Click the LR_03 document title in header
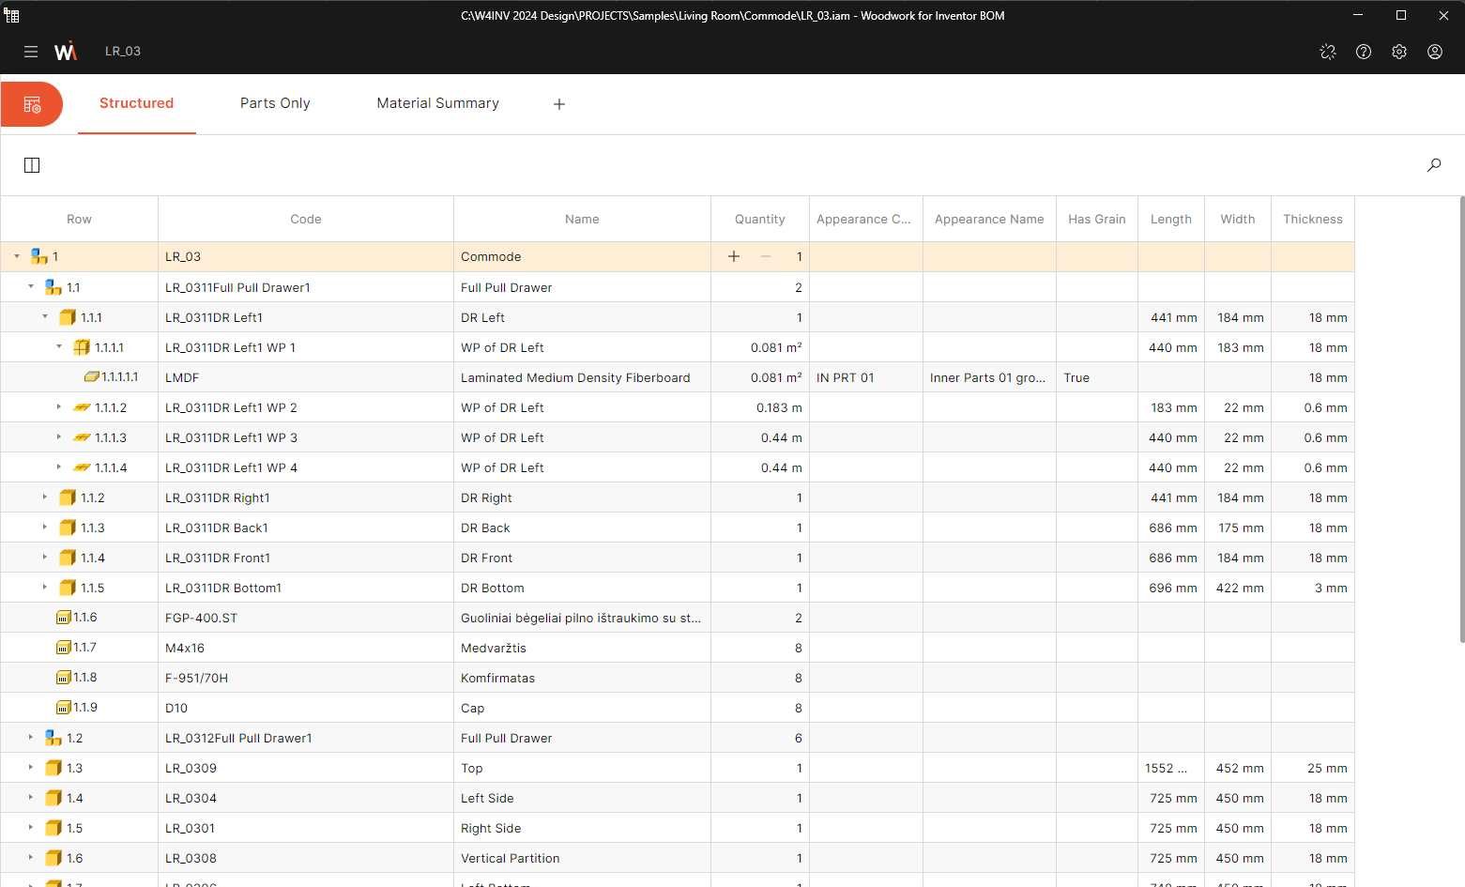 coord(123,52)
